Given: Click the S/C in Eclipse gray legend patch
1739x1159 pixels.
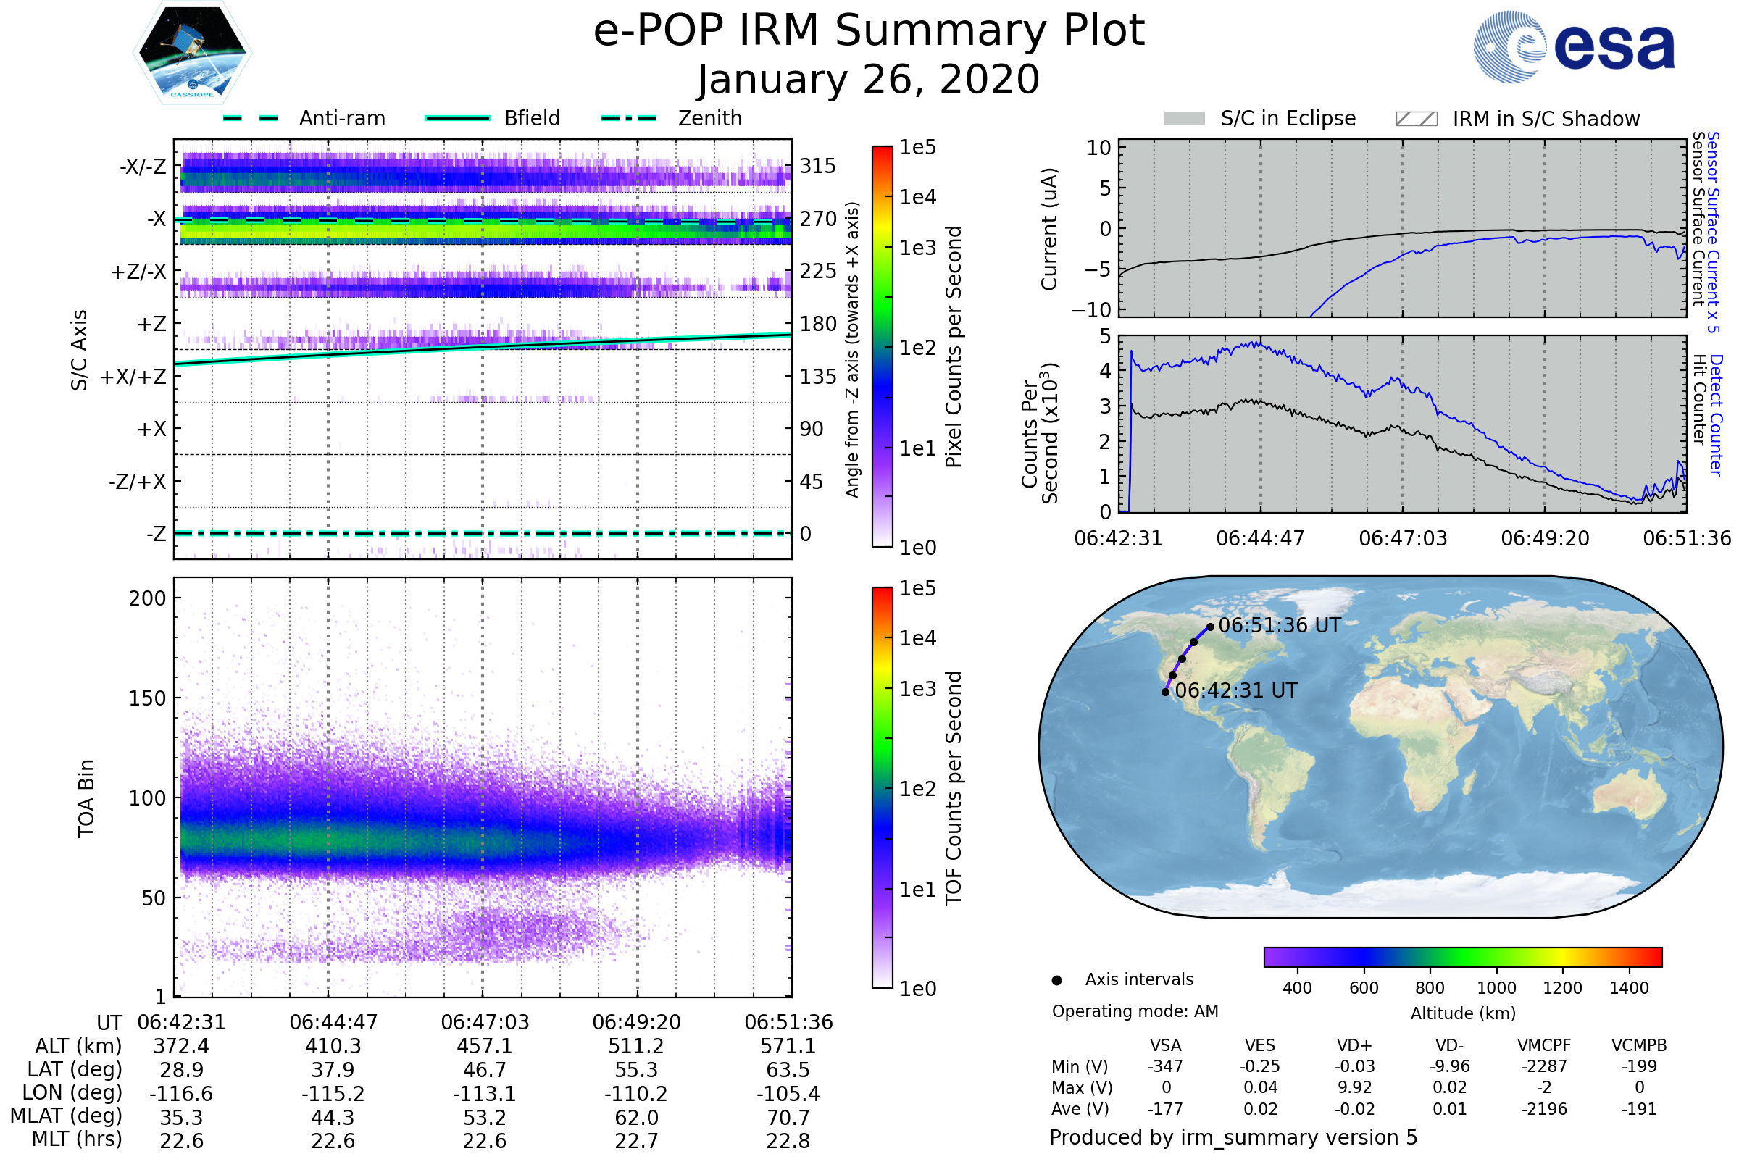Looking at the screenshot, I should point(1185,119).
